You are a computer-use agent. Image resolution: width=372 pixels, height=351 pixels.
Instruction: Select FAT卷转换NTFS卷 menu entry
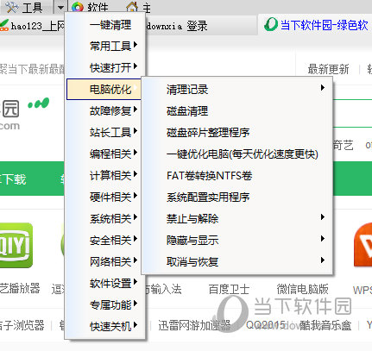tap(237, 176)
